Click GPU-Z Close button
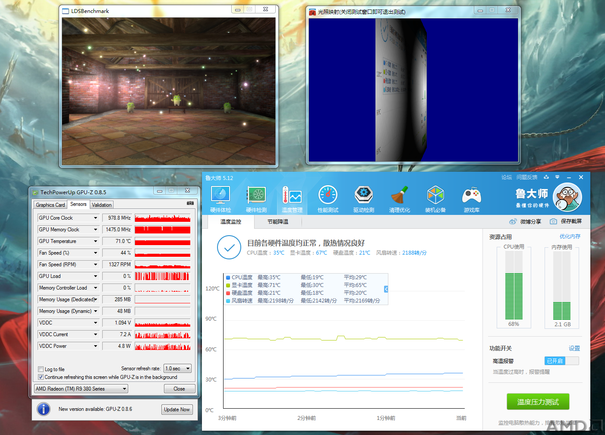Viewport: 605px width, 435px height. (179, 389)
